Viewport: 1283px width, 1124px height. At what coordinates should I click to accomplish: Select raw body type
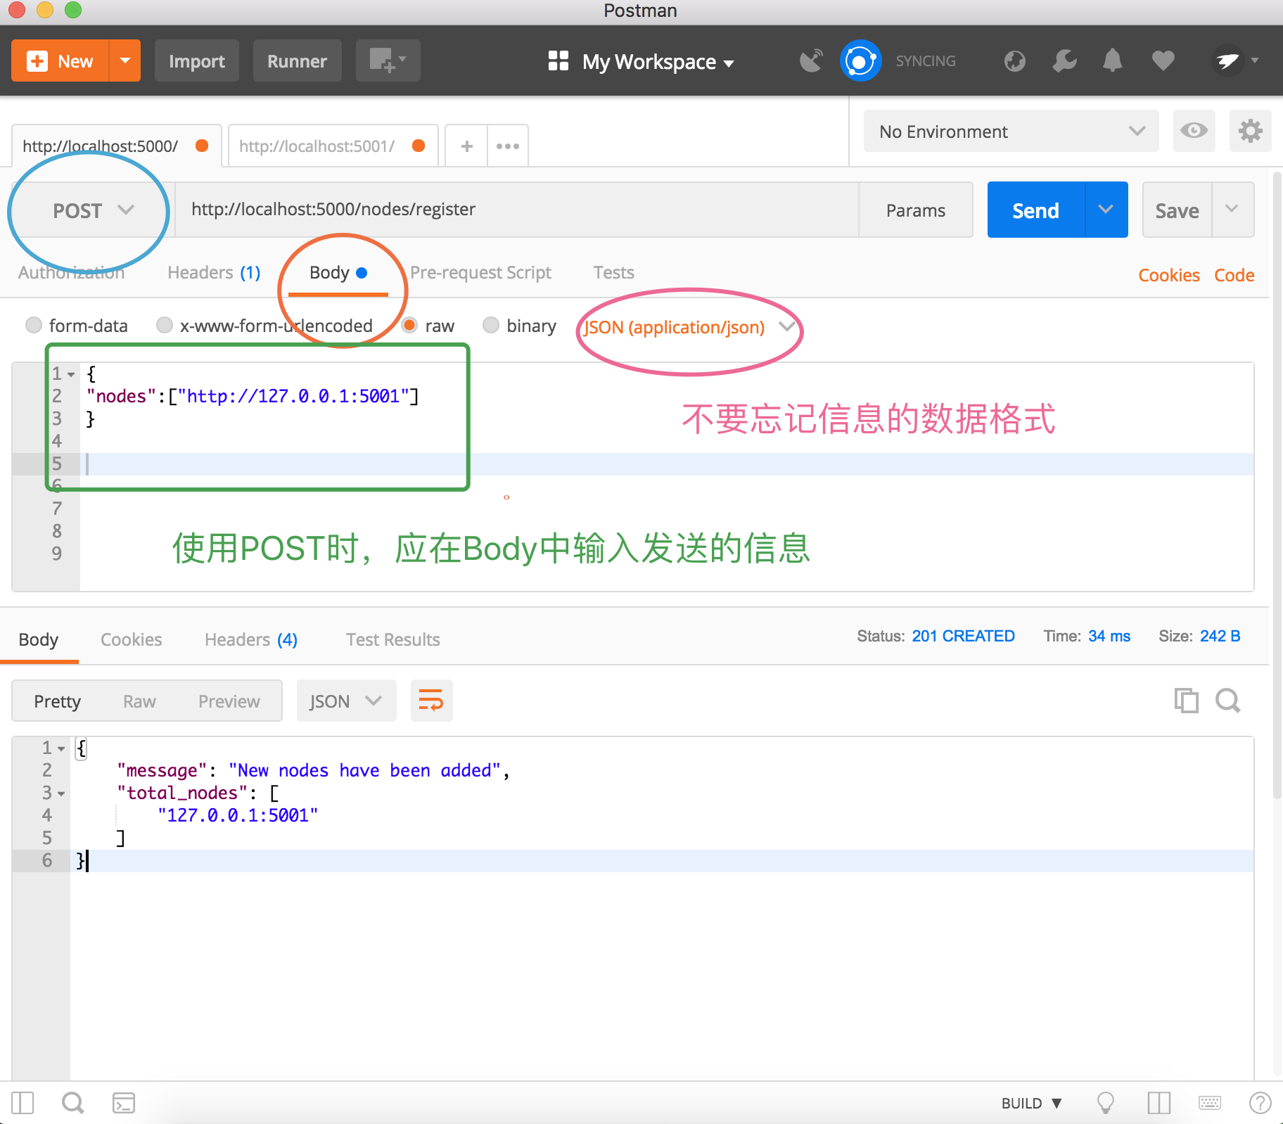point(409,325)
